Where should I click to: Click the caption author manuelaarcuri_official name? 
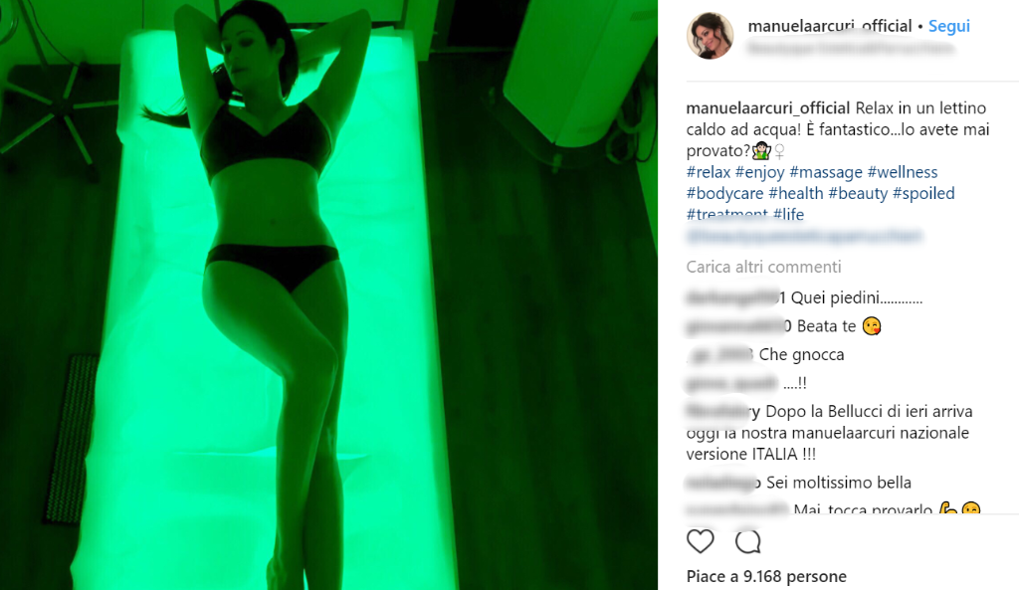point(768,107)
